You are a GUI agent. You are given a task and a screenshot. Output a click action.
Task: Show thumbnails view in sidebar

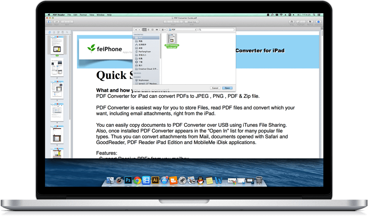50,32
